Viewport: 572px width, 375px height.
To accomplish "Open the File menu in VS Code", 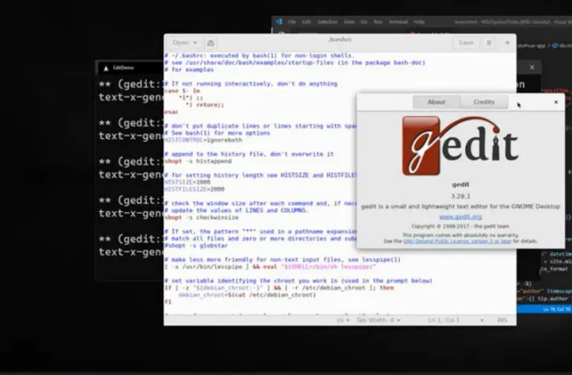I will coord(292,22).
